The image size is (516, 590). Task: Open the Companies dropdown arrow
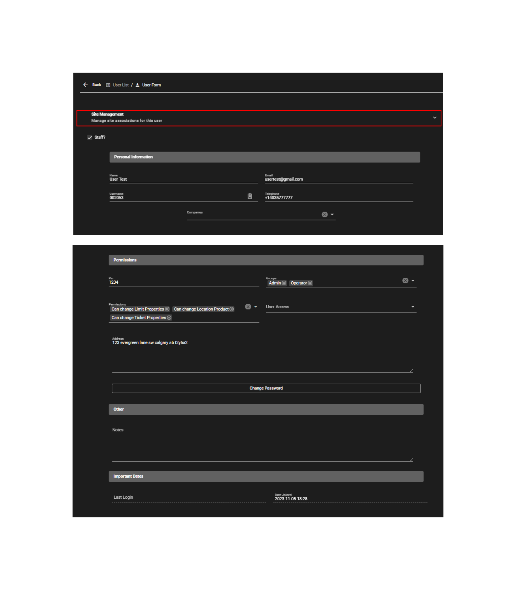332,214
